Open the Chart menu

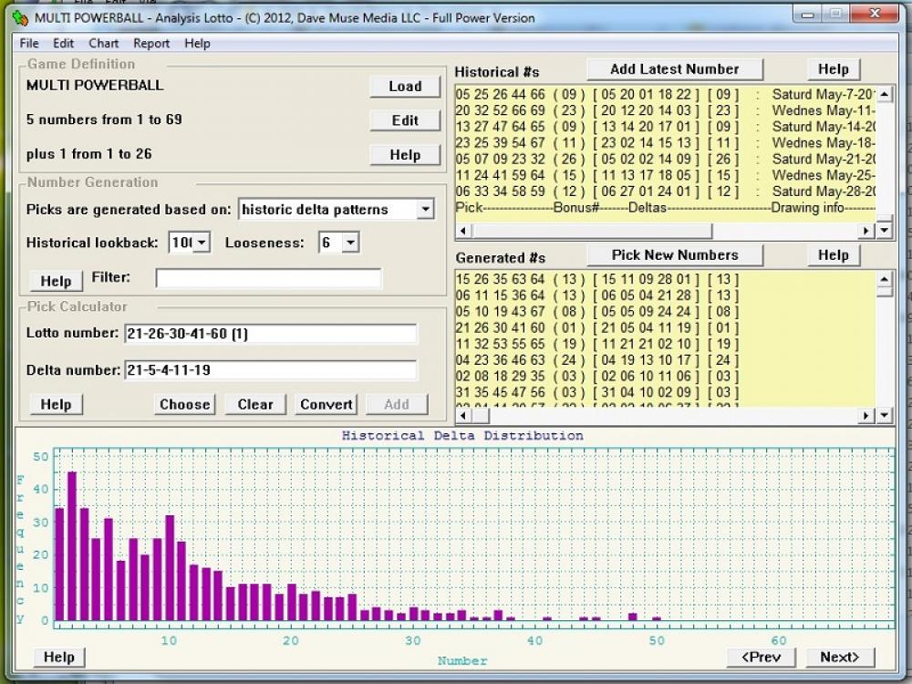click(103, 43)
